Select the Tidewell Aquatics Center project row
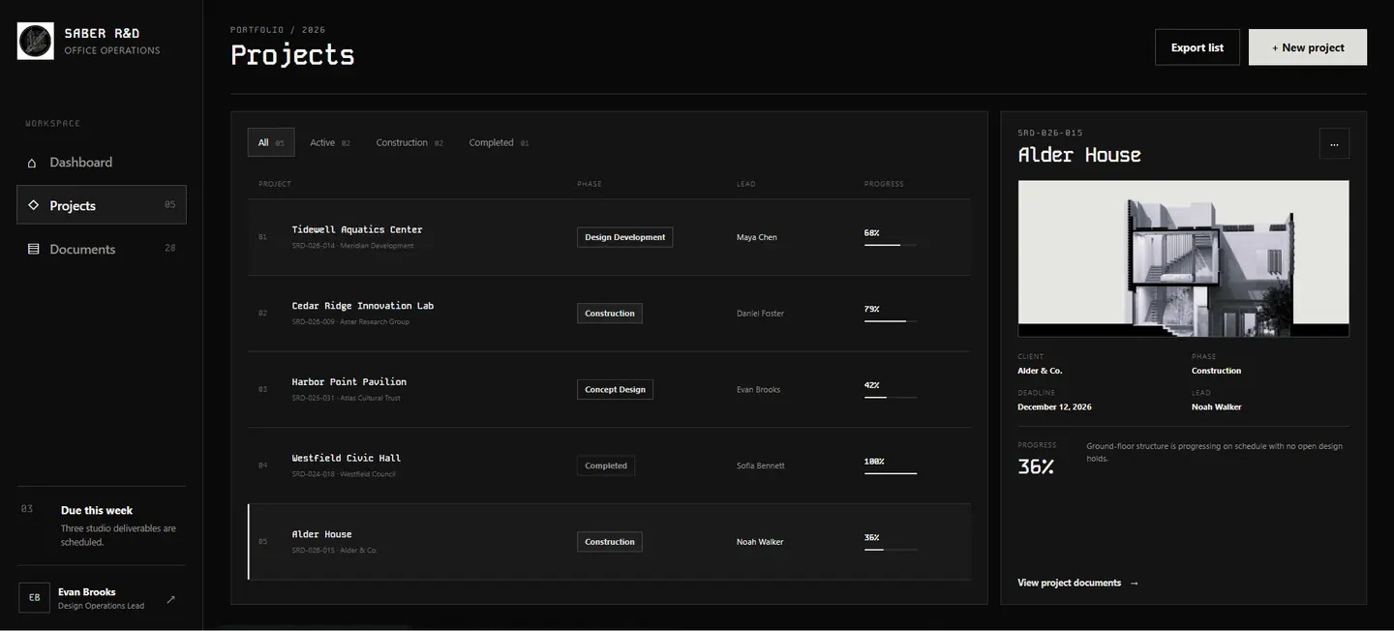 click(x=609, y=237)
